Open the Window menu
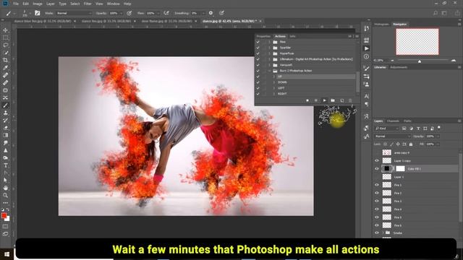 tap(113, 4)
